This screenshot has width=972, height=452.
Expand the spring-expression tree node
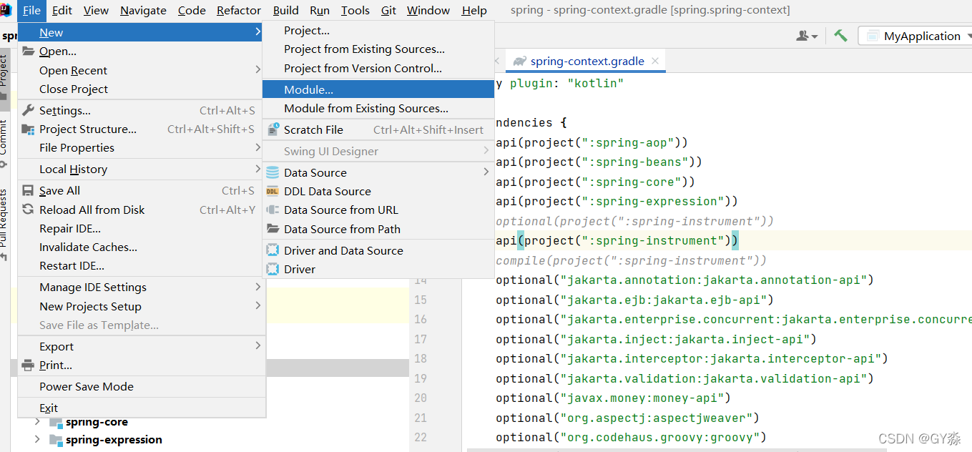coord(38,439)
